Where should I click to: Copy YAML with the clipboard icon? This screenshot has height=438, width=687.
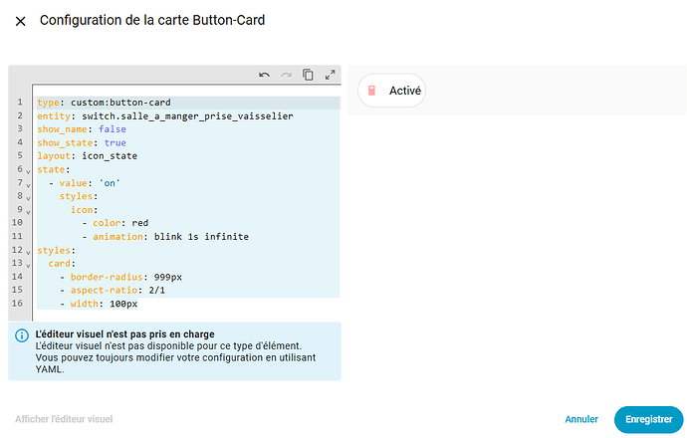pyautogui.click(x=308, y=75)
